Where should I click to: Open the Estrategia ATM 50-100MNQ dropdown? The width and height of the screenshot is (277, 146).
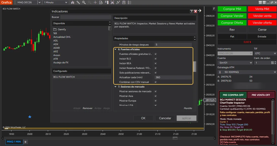[247, 72]
